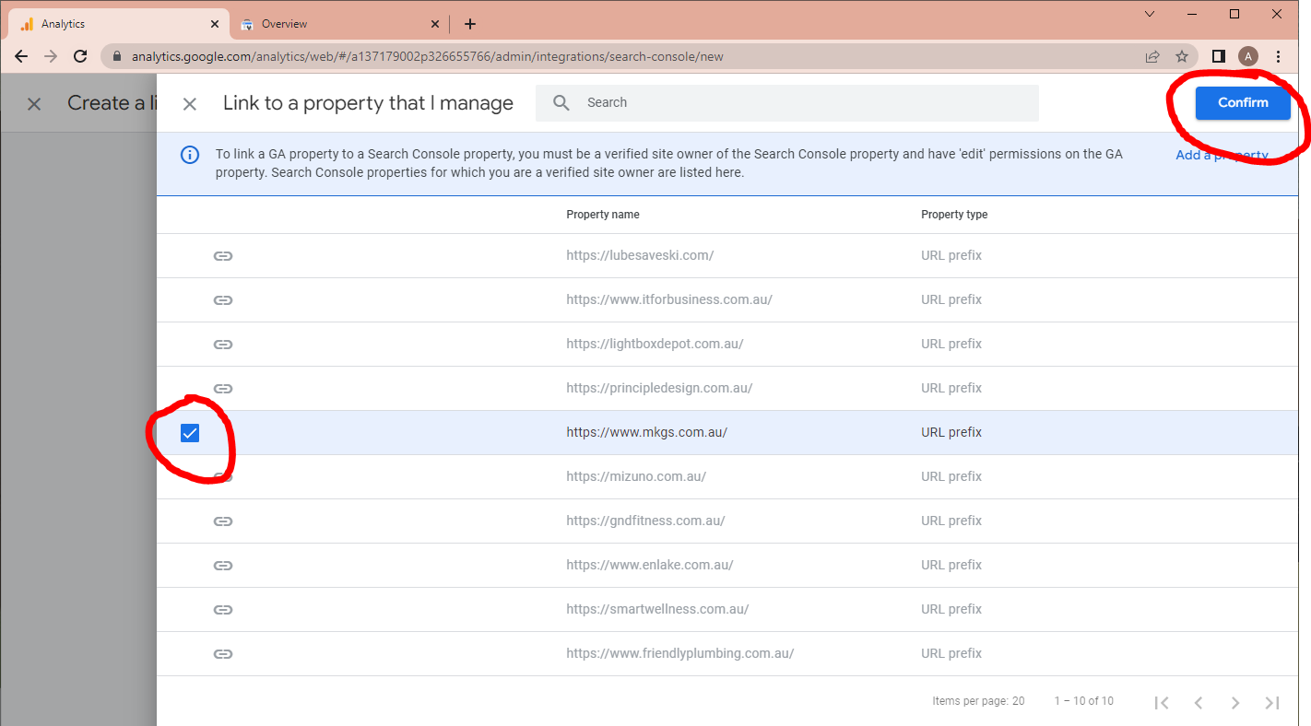Click the search field in property panel
Screen dimensions: 1311x726
click(x=802, y=103)
